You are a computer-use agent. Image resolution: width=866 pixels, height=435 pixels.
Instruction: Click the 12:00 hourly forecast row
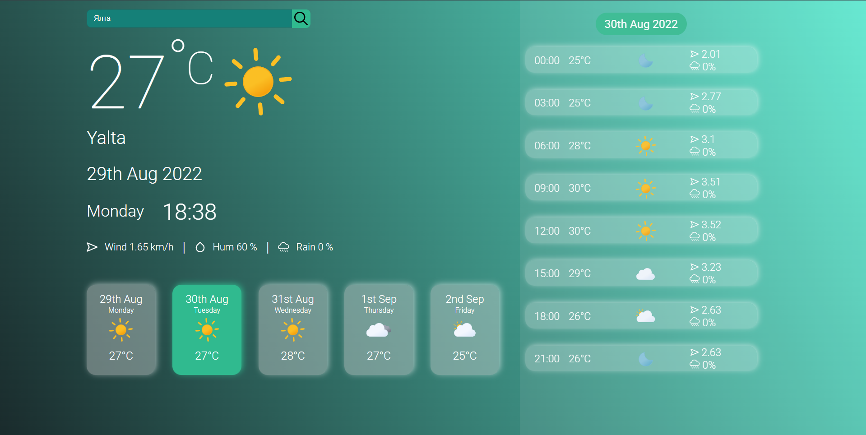[x=641, y=230]
